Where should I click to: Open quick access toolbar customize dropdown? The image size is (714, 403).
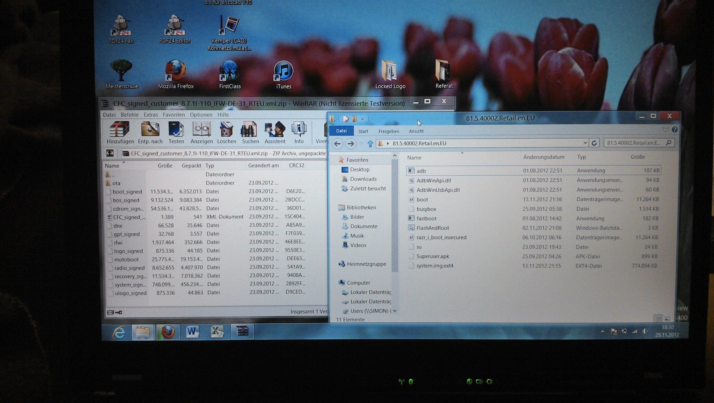[363, 119]
